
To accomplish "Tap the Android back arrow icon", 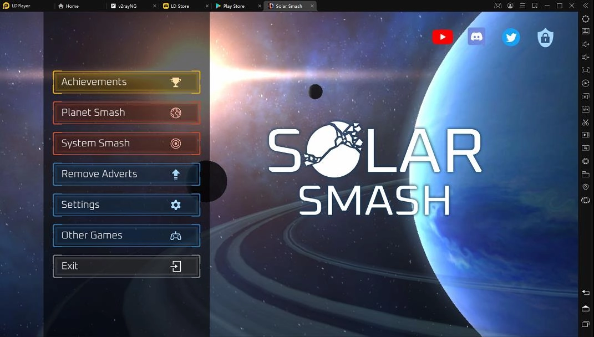I will click(586, 293).
